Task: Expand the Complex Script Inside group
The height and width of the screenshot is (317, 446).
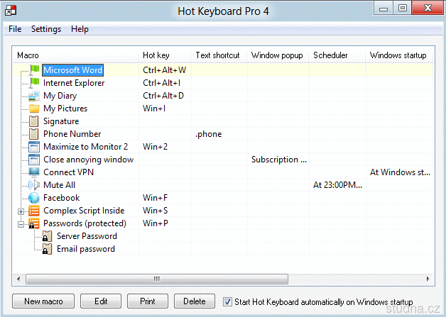Action: (21, 211)
